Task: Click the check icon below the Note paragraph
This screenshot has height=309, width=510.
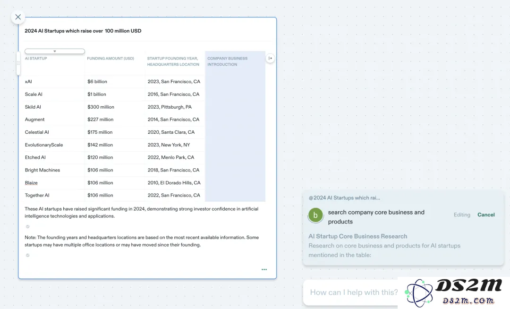Action: click(28, 255)
